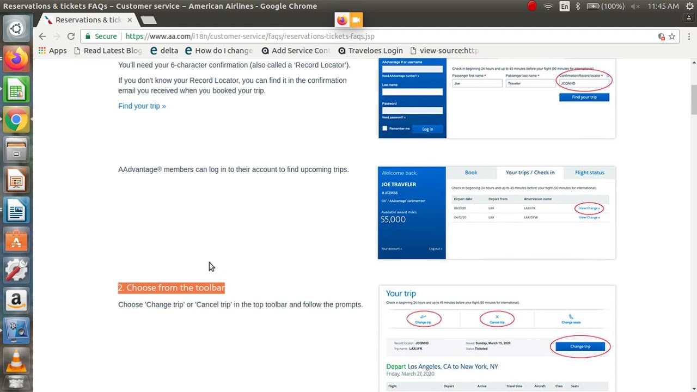Select the '2. Choose from the toolbar' heading
697x392 pixels.
(172, 287)
